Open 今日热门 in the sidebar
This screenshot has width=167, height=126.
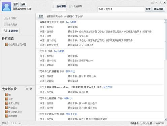(10, 18)
